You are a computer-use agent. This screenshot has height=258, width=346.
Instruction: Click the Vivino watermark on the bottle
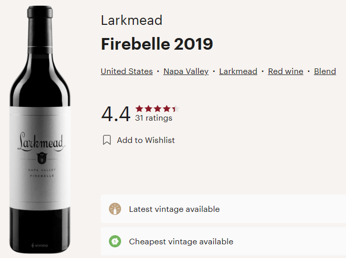[x=39, y=246]
